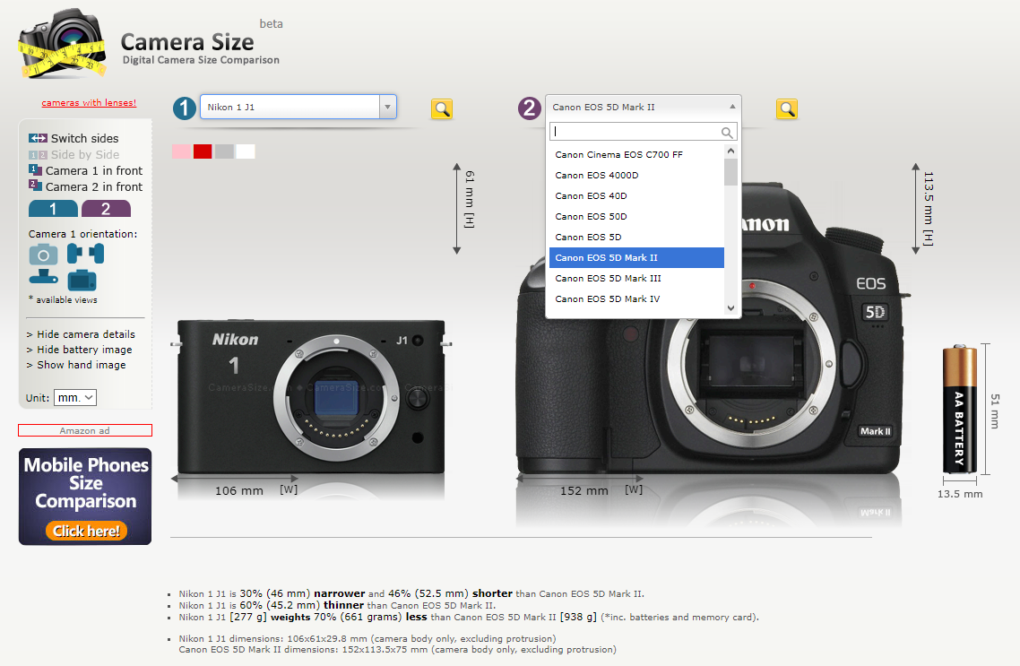Select the side views orientation icon

tap(85, 253)
